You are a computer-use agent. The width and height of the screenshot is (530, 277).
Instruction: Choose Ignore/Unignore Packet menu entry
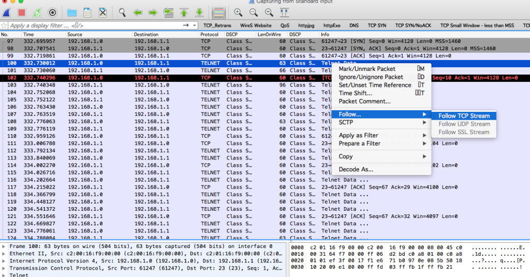pyautogui.click(x=381, y=77)
